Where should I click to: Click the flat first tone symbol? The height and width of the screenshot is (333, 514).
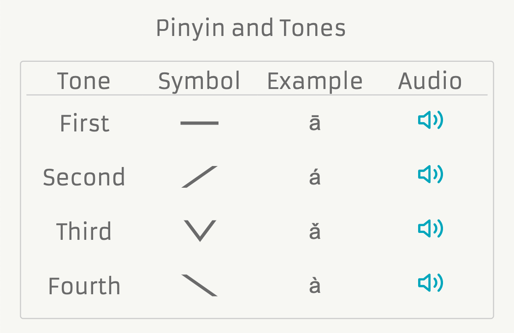click(x=199, y=123)
